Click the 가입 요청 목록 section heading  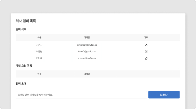(x=24, y=66)
